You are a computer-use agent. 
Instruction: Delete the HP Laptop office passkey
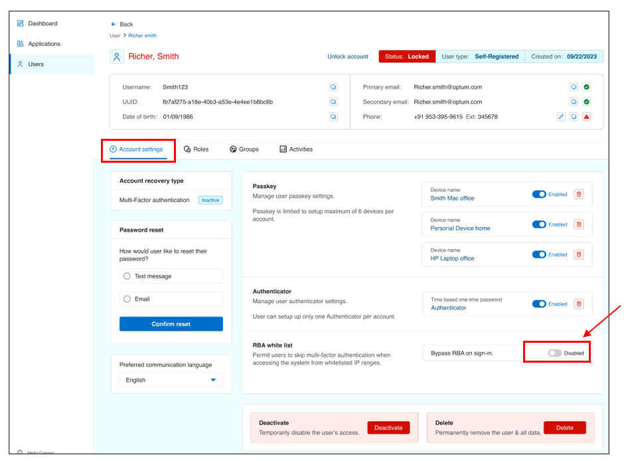[579, 254]
